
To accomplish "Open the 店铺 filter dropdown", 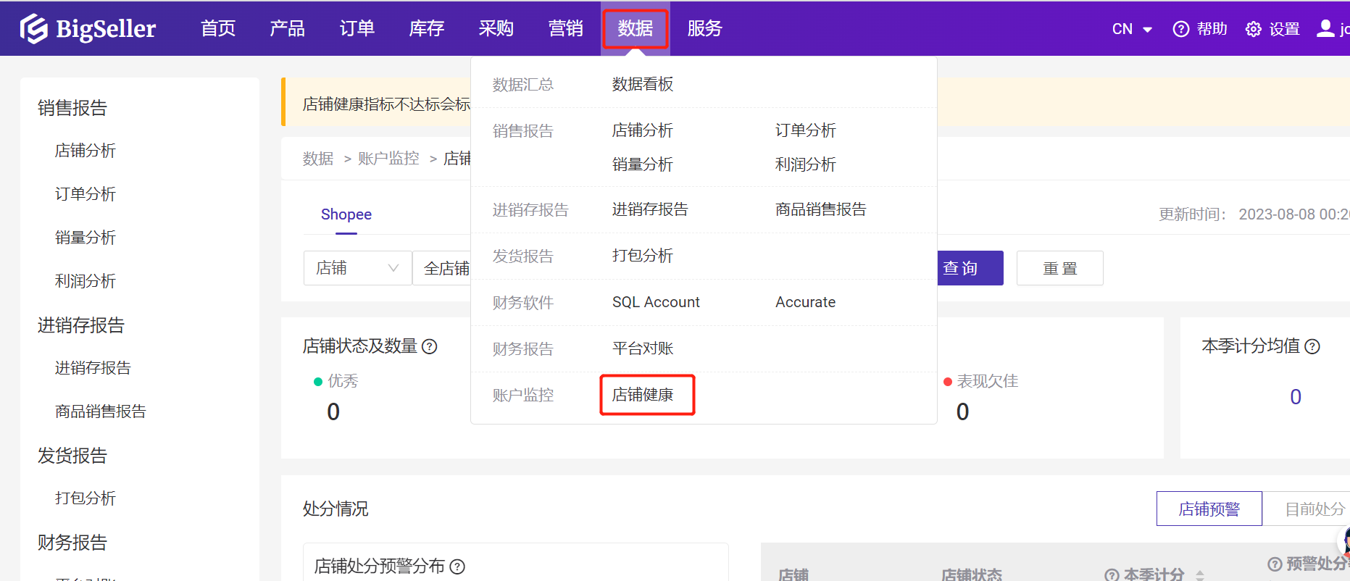I will (357, 268).
